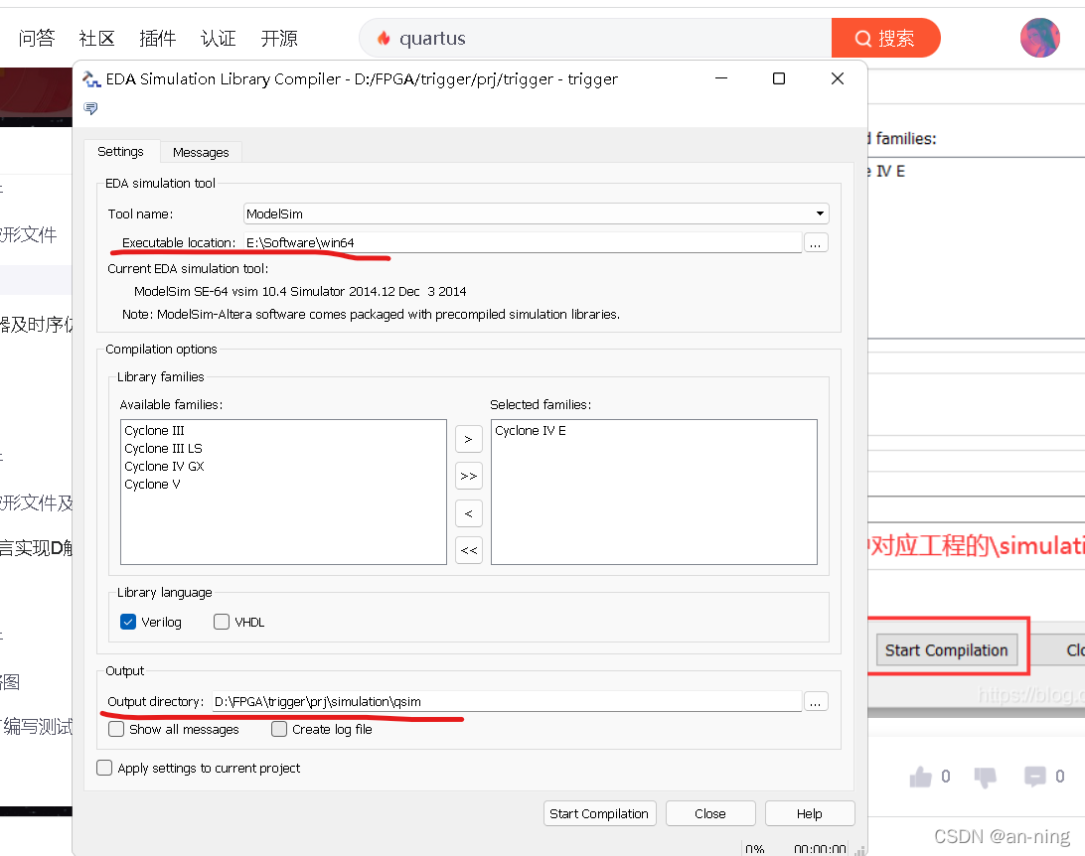Open the user avatar profile picture
Image resolution: width=1085 pixels, height=856 pixels.
[x=1040, y=38]
